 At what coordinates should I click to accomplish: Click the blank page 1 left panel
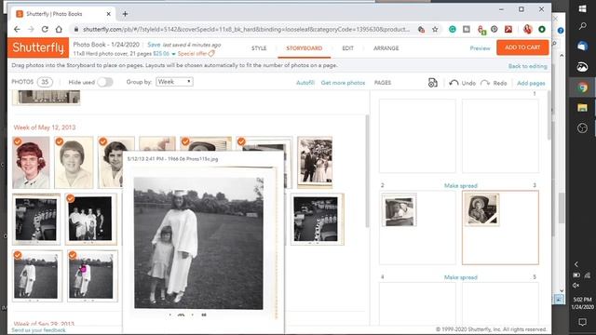pos(417,136)
